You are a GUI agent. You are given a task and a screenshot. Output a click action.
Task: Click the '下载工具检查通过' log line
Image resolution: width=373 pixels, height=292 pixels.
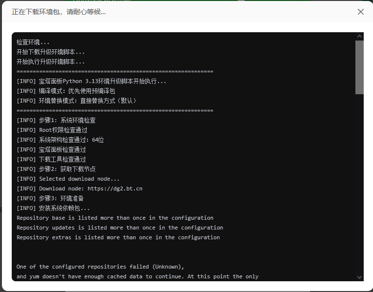point(51,159)
